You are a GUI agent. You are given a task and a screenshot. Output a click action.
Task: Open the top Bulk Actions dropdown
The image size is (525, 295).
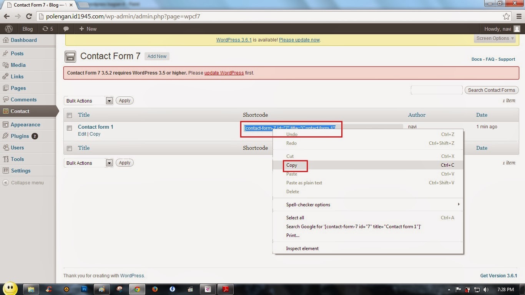[x=88, y=101]
